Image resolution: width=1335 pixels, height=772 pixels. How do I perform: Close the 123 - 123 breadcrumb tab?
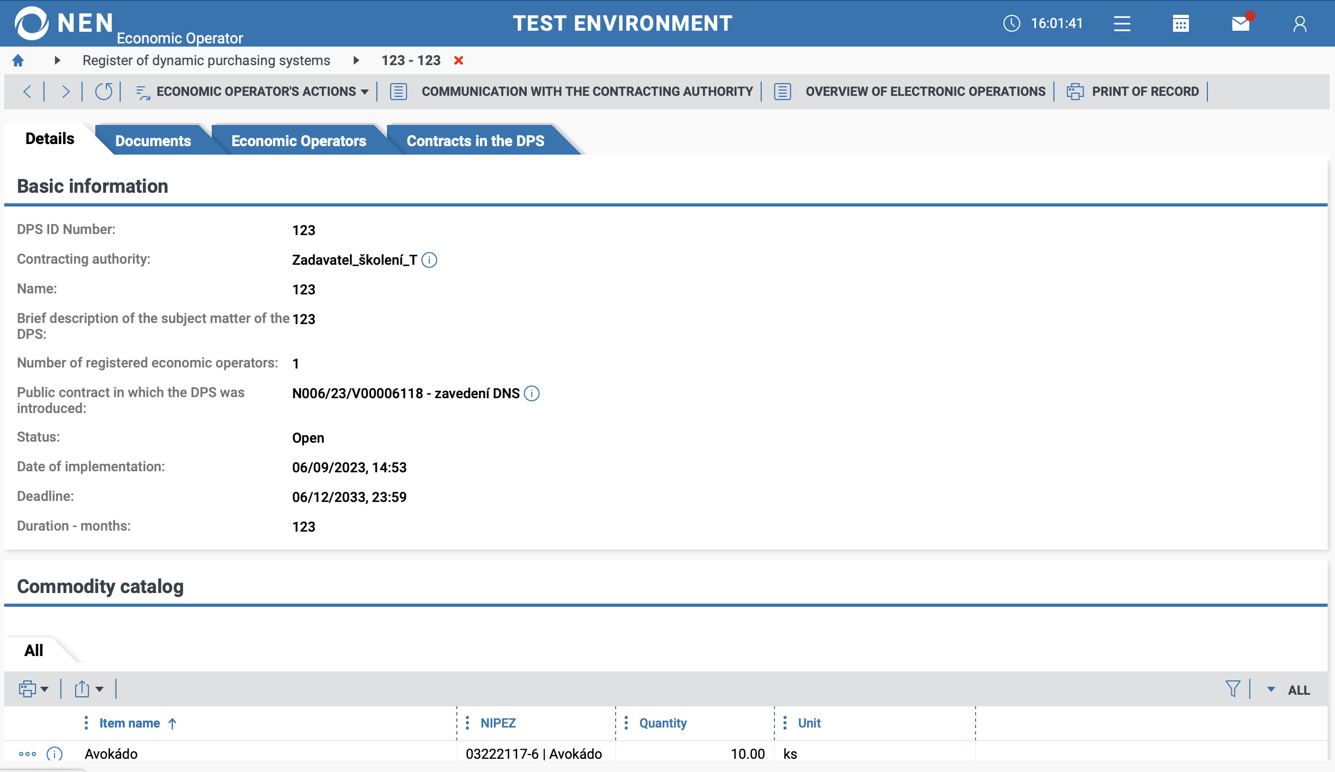[x=459, y=60]
